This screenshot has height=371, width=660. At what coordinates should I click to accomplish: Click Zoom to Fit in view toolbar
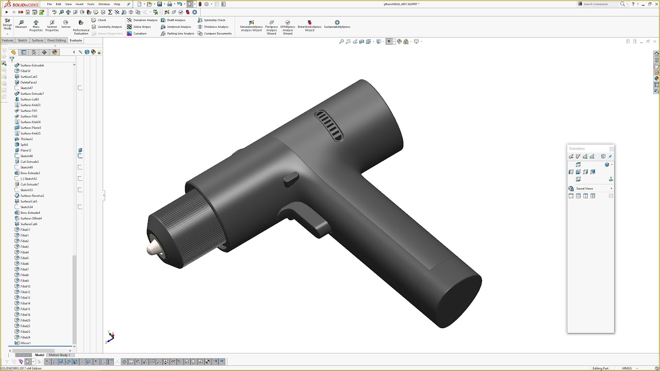point(341,41)
